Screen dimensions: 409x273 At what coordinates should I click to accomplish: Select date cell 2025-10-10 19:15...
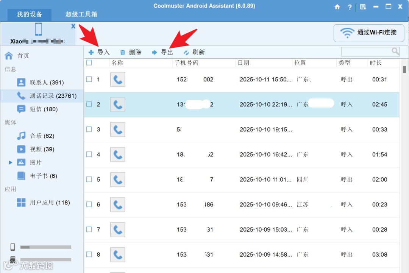click(265, 129)
